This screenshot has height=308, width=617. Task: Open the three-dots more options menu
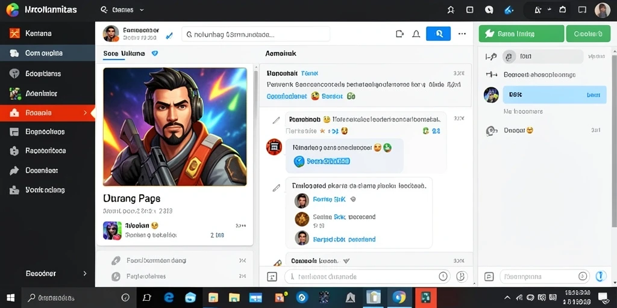pos(462,34)
